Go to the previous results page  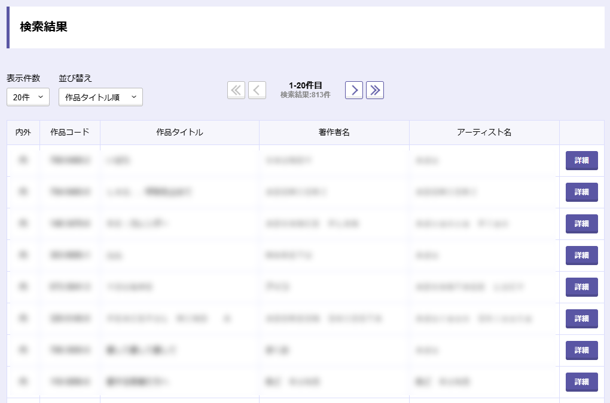tap(257, 90)
